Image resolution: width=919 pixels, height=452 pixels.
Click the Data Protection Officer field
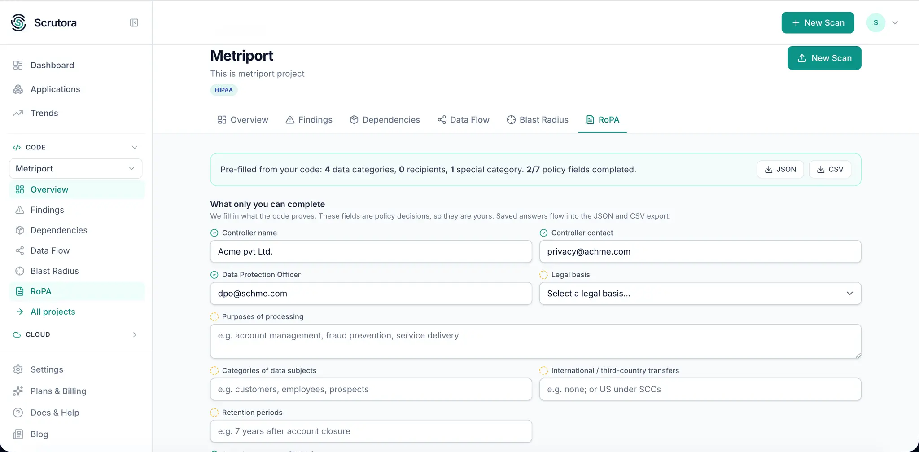(x=371, y=294)
